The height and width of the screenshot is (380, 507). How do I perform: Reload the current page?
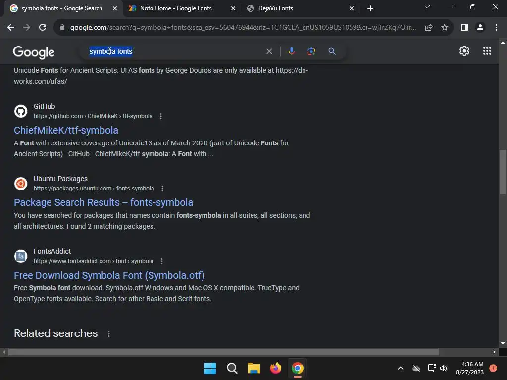tap(43, 28)
